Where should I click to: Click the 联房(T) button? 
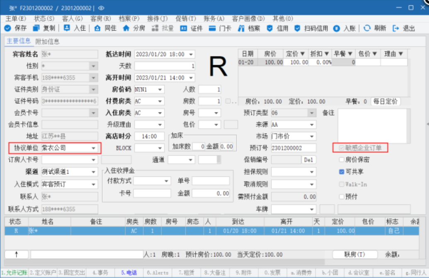[x=354, y=254]
